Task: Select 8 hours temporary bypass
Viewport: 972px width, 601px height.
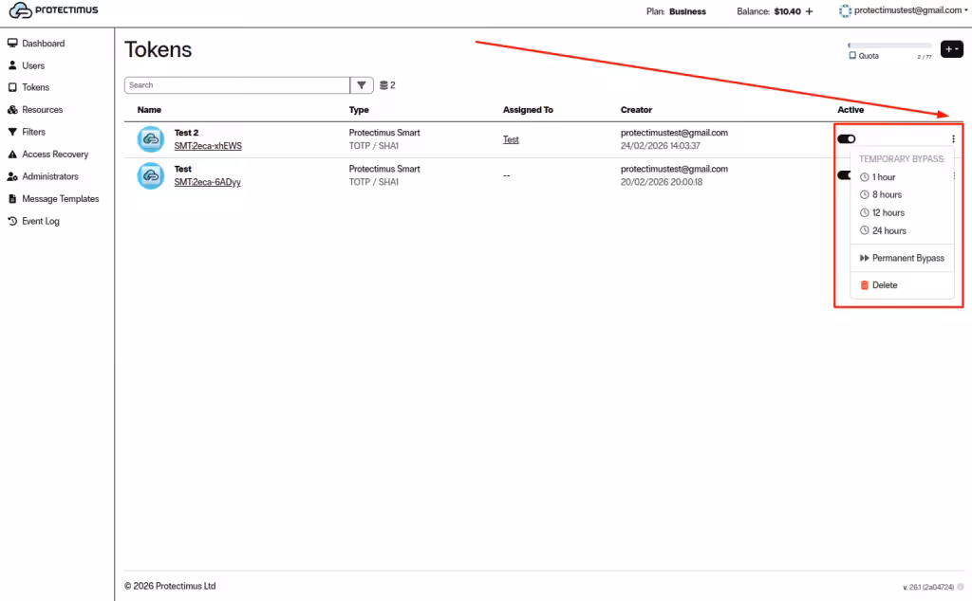Action: [902, 194]
